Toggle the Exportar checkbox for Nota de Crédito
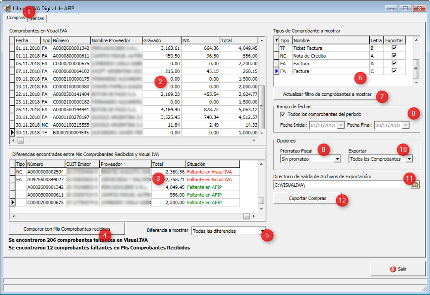The height and width of the screenshot is (295, 430). tap(394, 56)
